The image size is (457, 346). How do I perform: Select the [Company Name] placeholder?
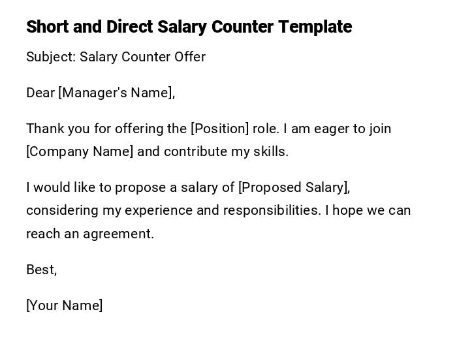[x=80, y=151]
